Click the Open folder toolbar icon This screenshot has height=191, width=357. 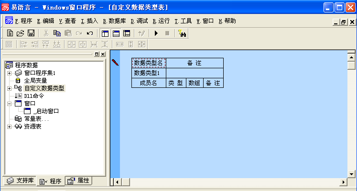point(20,33)
